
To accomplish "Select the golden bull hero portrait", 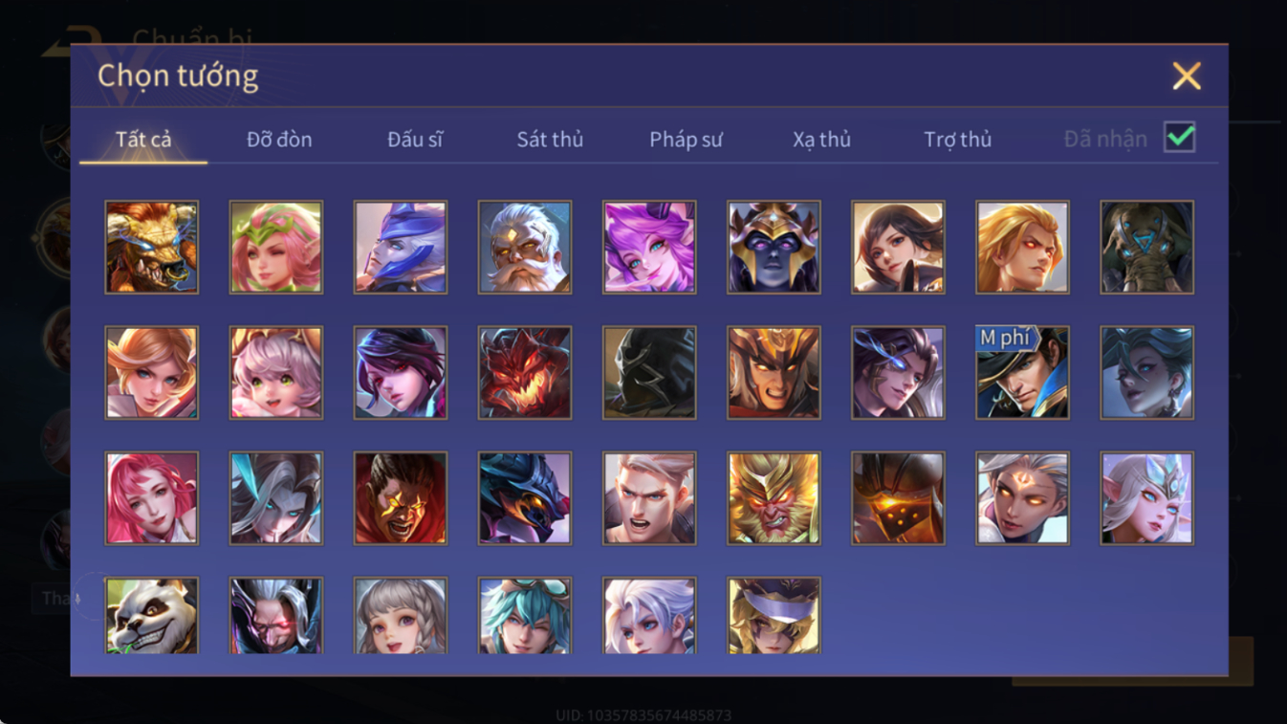I will (152, 247).
